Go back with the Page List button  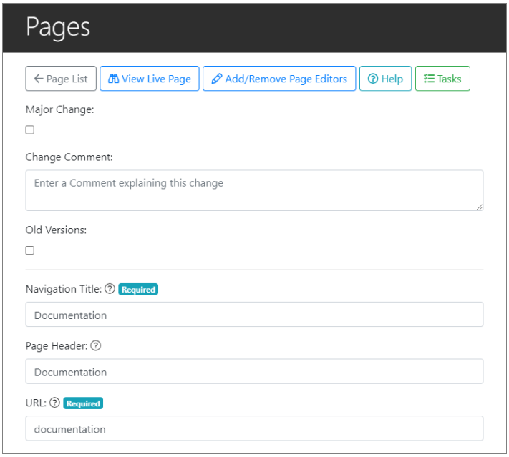point(61,79)
